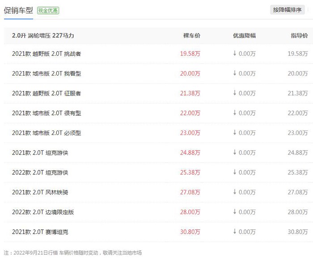Open 2021款 2.0T 风林铁骑
The height and width of the screenshot is (261, 313).
[x=40, y=192]
